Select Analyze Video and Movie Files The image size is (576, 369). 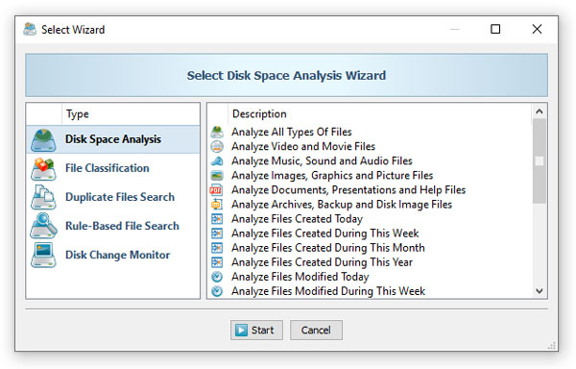click(370, 146)
